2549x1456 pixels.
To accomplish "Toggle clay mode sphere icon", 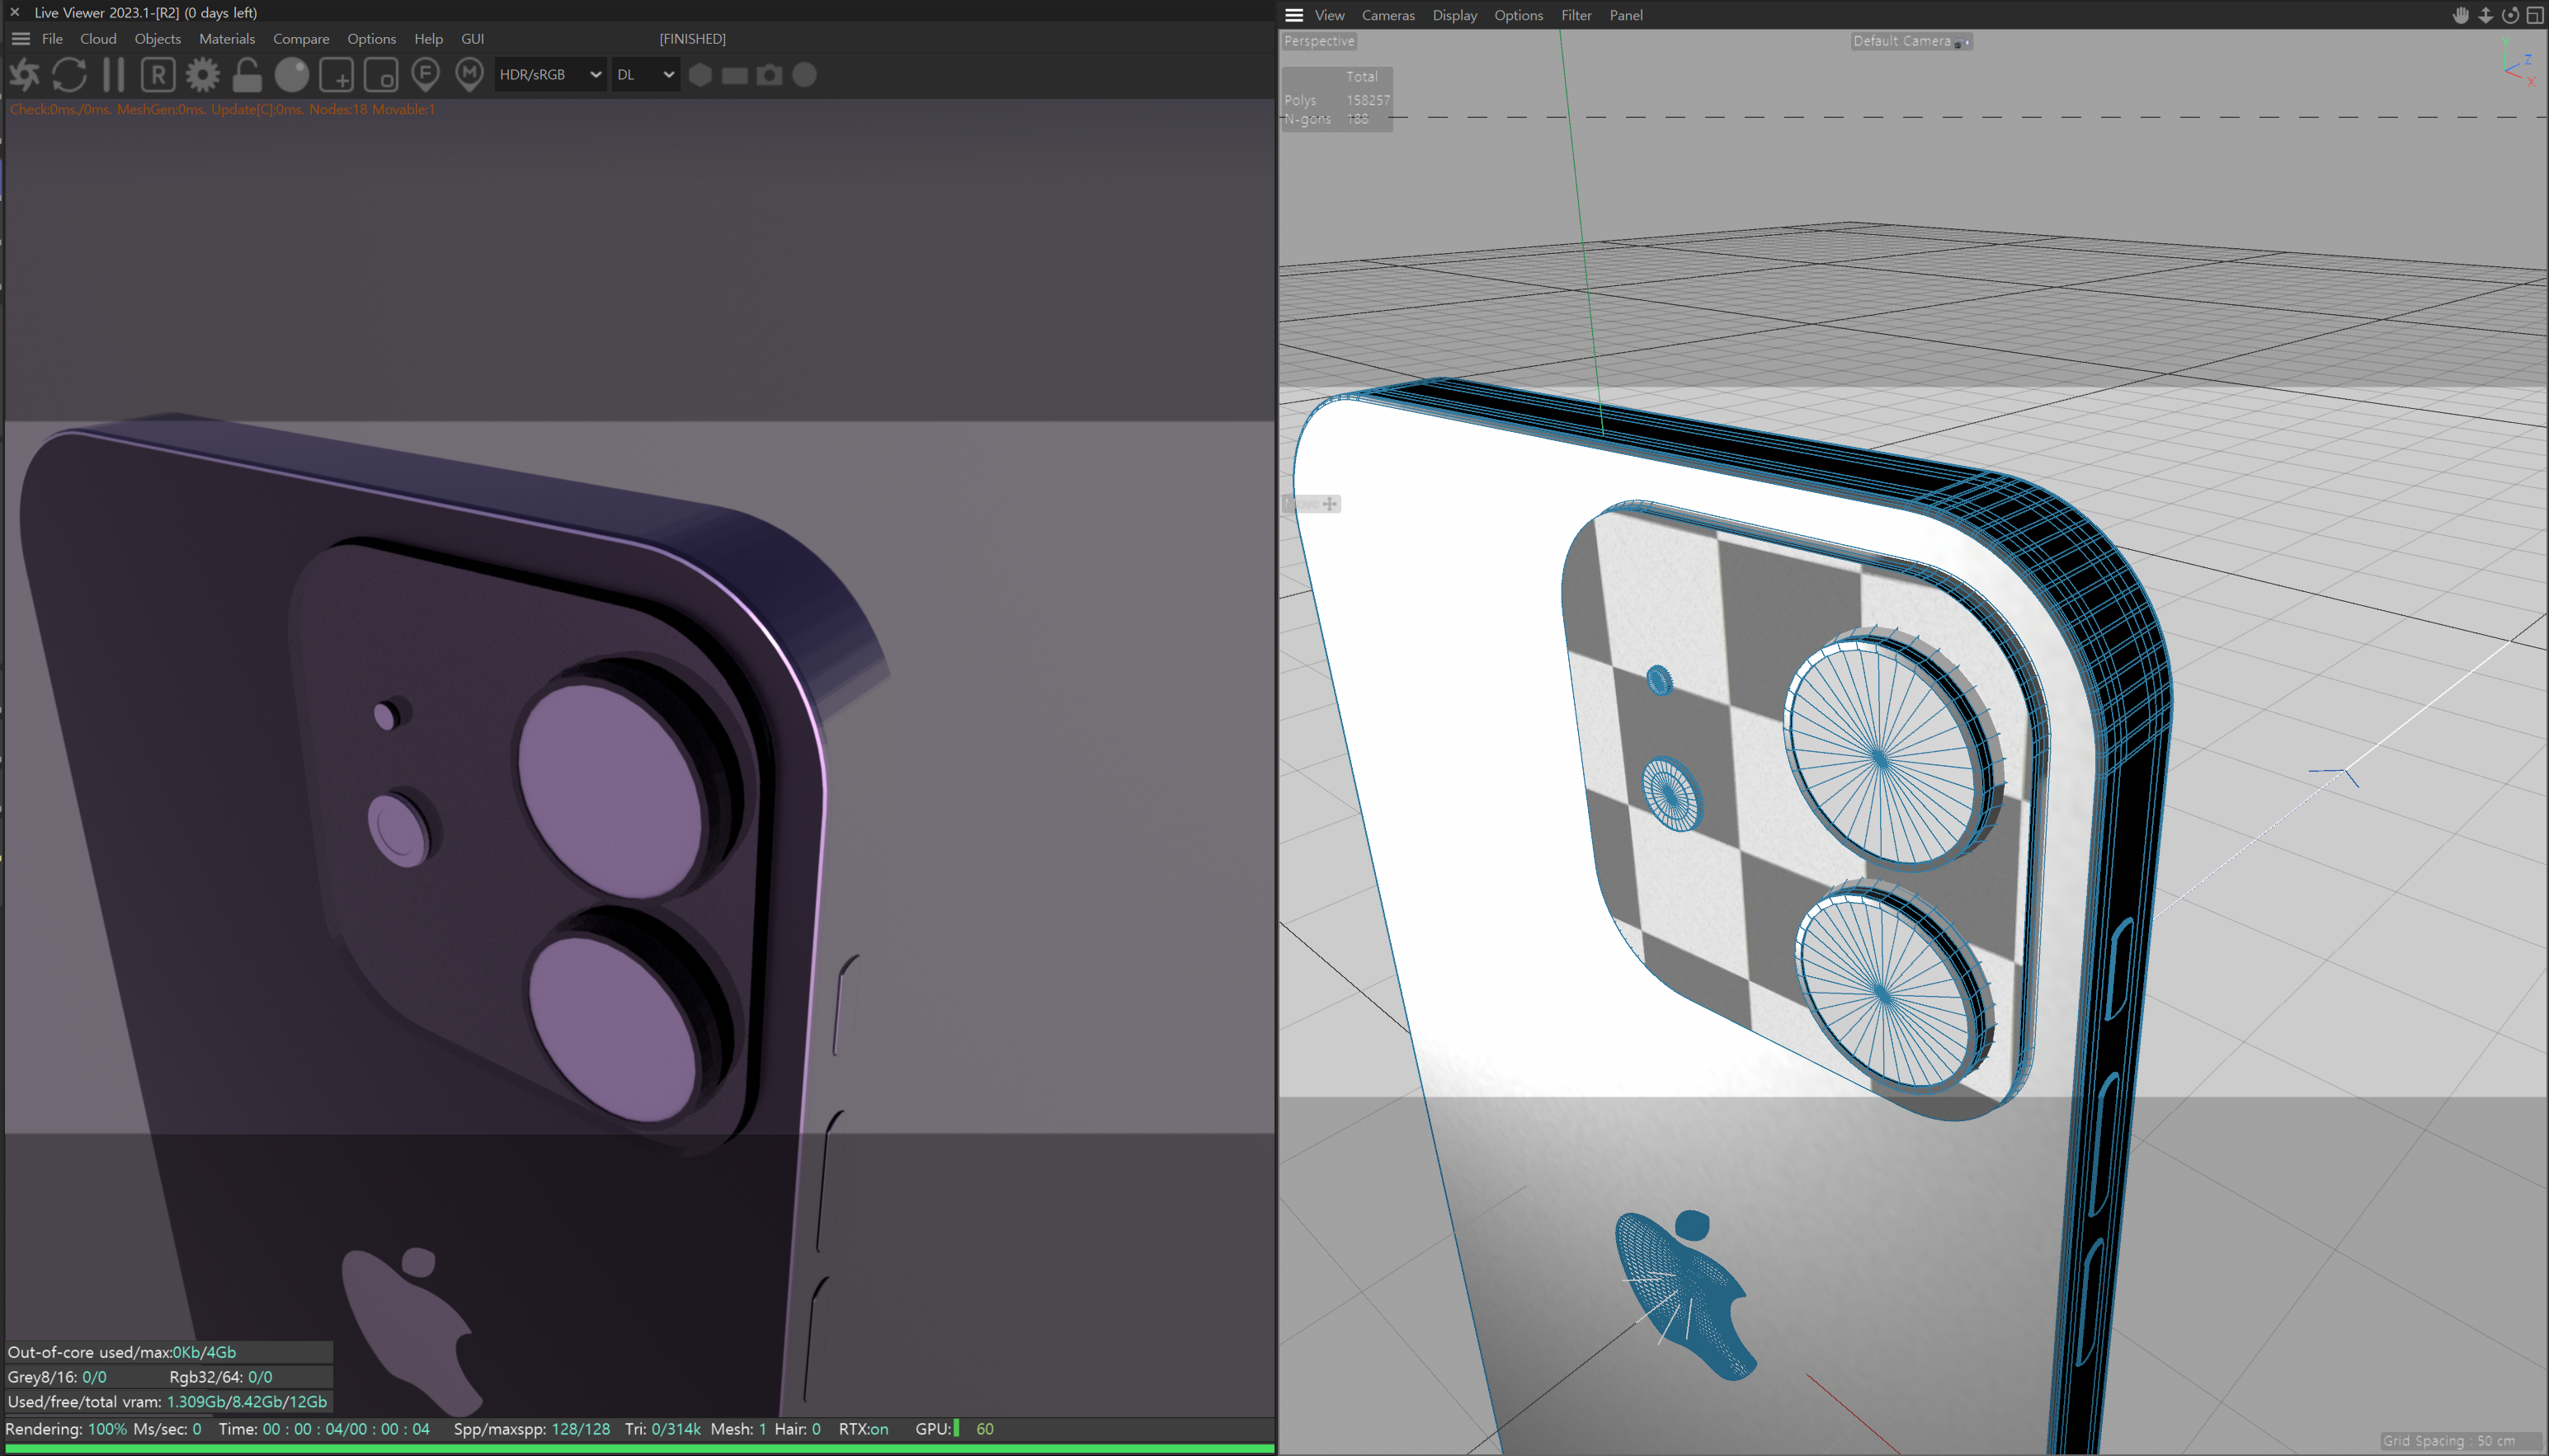I will pos(292,75).
